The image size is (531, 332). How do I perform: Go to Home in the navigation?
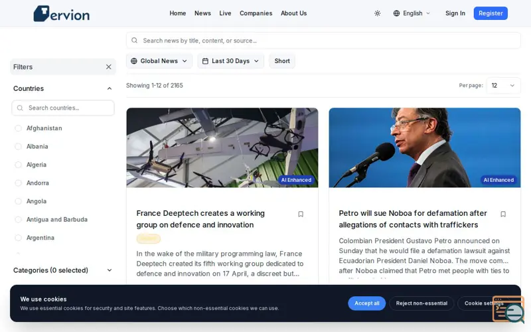click(x=177, y=13)
